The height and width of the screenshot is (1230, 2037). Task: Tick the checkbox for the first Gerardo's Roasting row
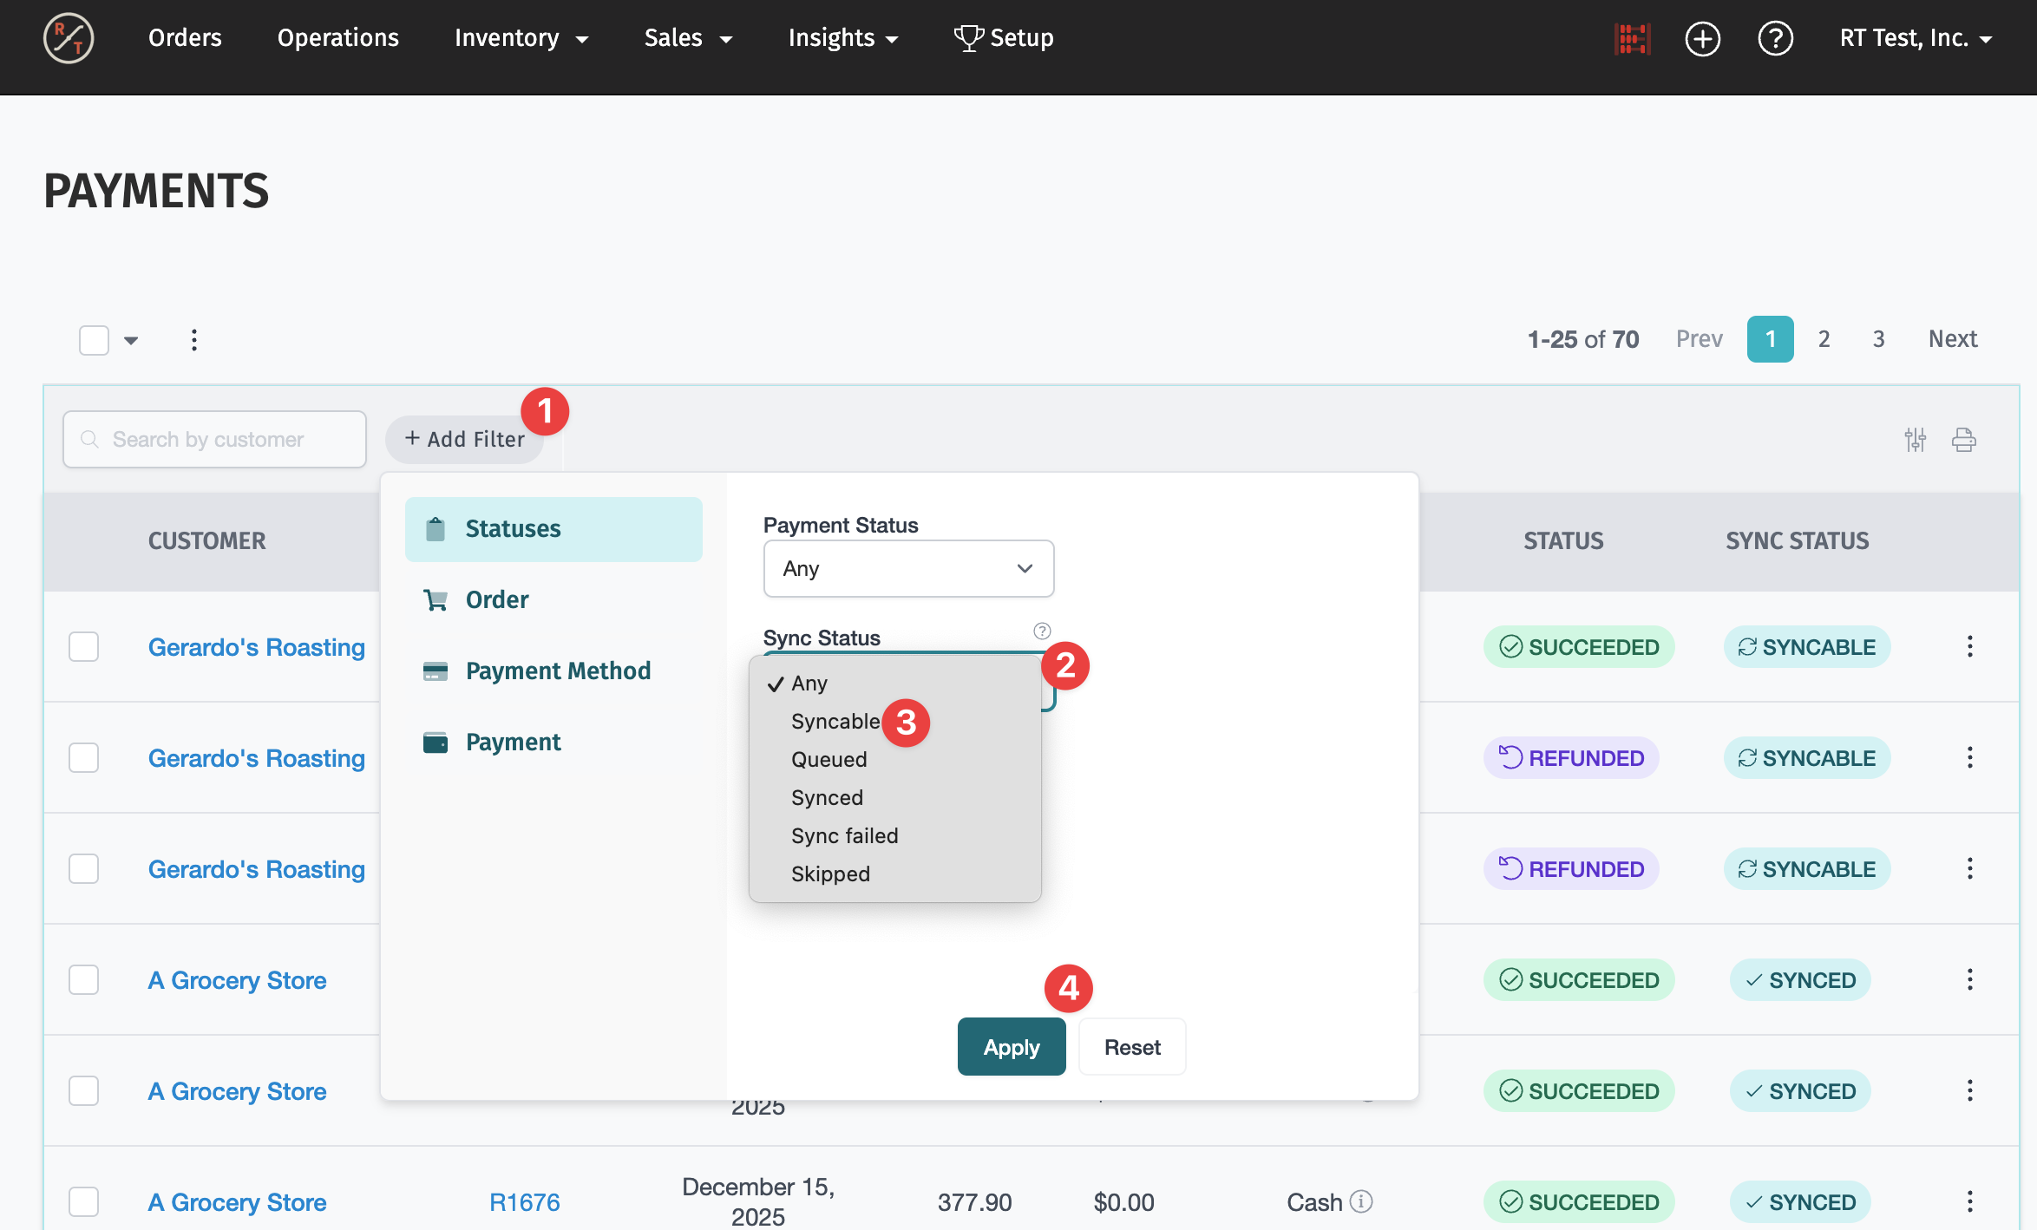[84, 647]
